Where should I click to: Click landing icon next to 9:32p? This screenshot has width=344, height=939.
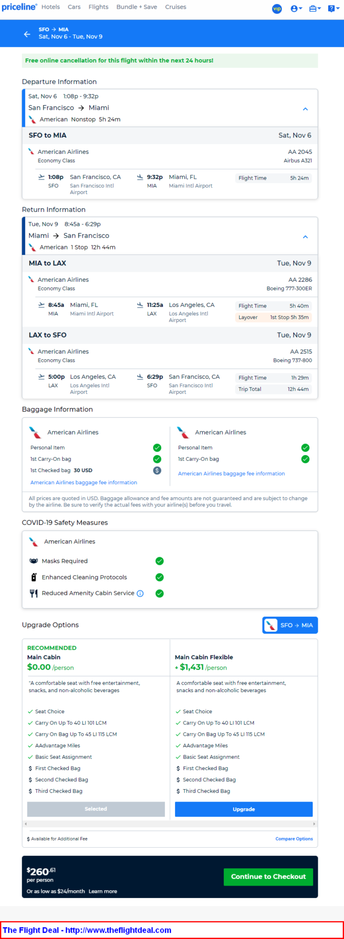pyautogui.click(x=140, y=177)
